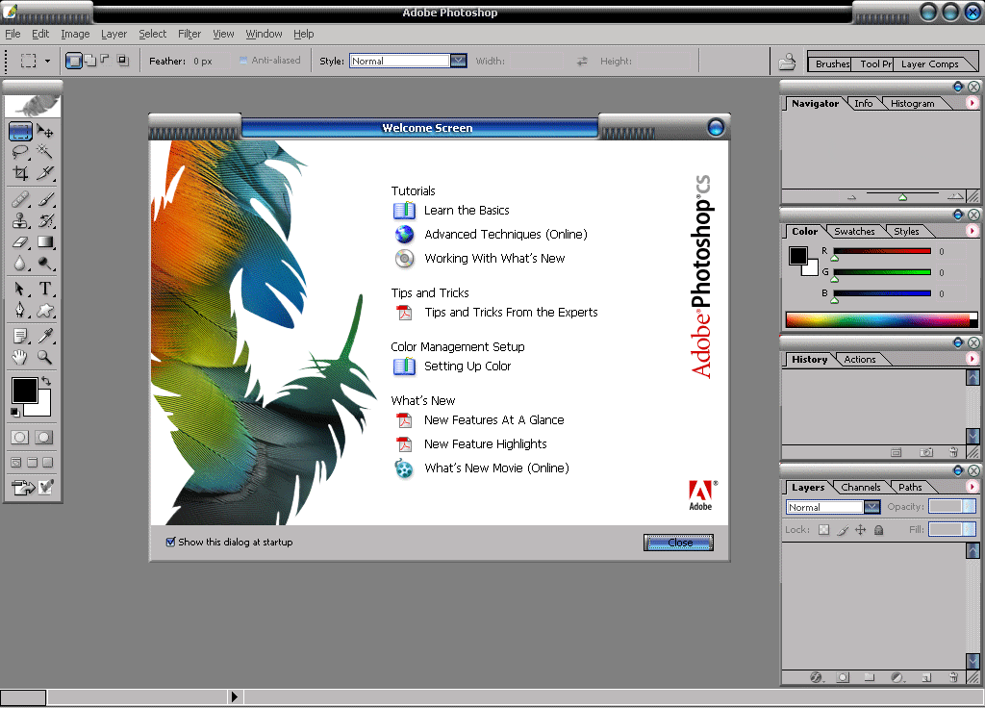Select the History Brush tool

[44, 220]
